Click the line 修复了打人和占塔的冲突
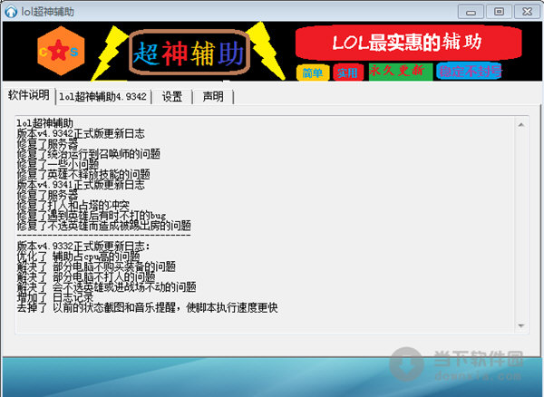This screenshot has width=544, height=397. [73, 205]
